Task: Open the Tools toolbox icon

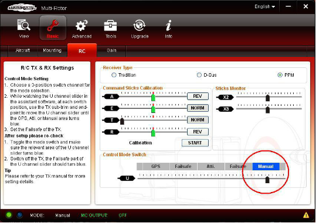Action: click(110, 26)
